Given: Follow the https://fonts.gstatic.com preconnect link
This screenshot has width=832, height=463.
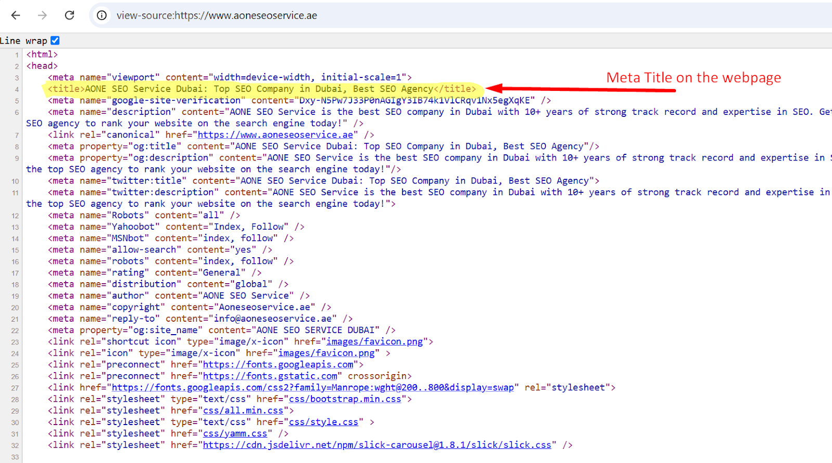Looking at the screenshot, I should click(x=270, y=376).
